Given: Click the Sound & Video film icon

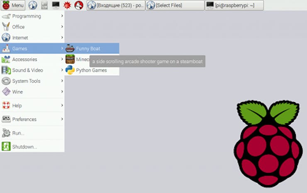Looking at the screenshot, I should pyautogui.click(x=6, y=70).
